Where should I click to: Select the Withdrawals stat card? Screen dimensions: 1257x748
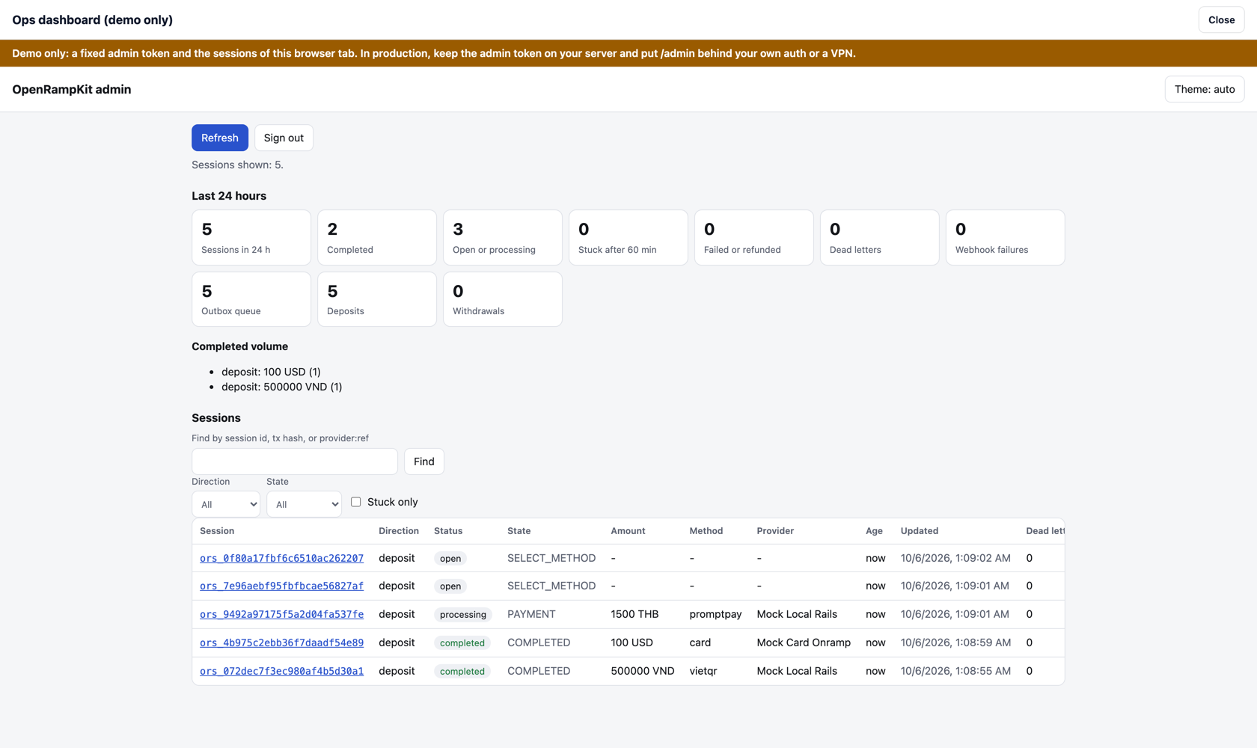(503, 299)
